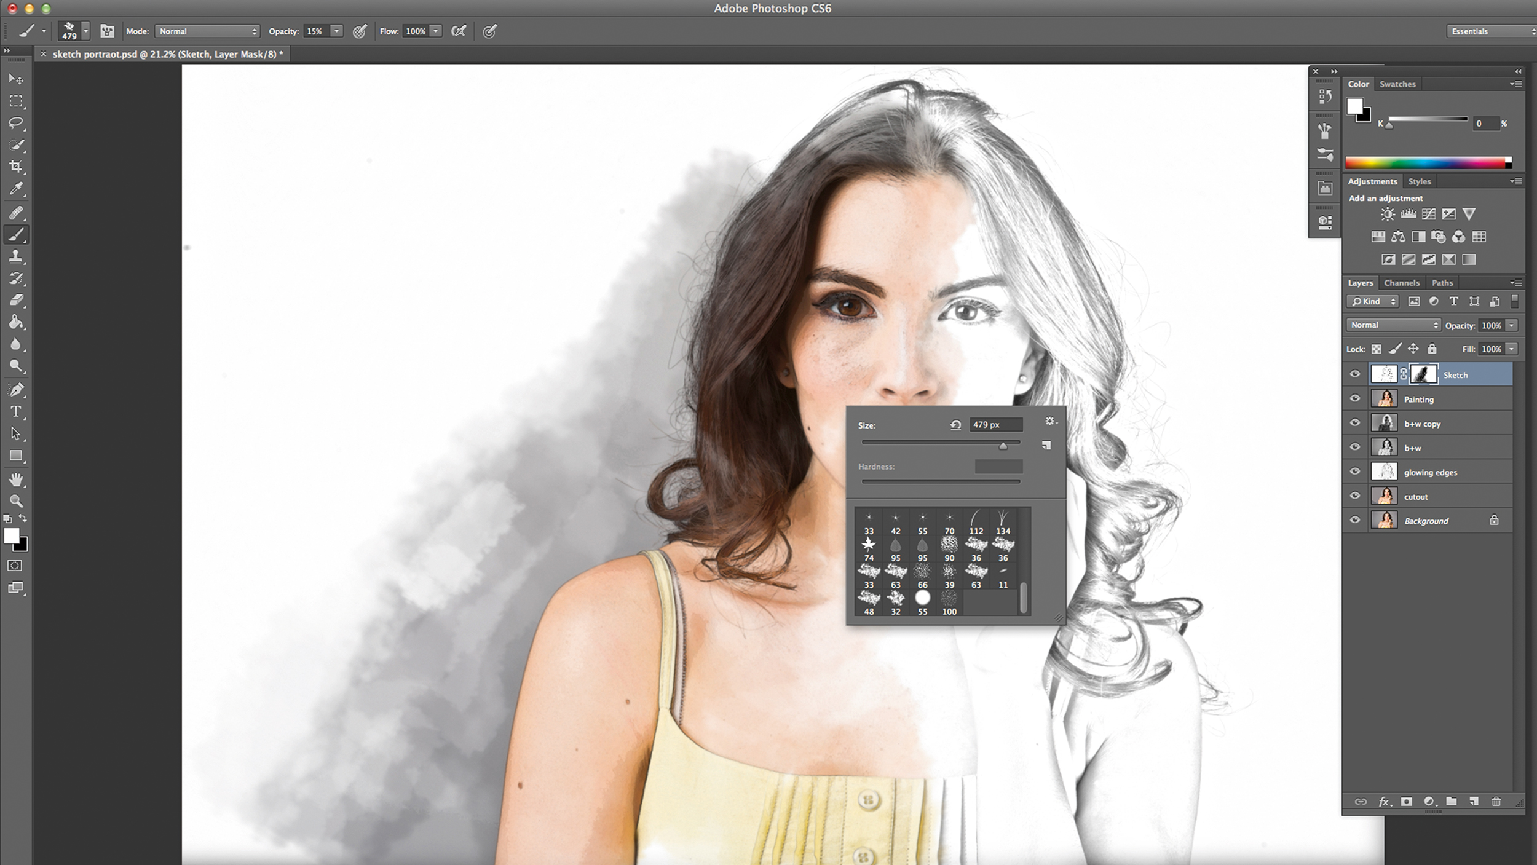Switch to the Channels tab
1537x865 pixels.
[1400, 282]
